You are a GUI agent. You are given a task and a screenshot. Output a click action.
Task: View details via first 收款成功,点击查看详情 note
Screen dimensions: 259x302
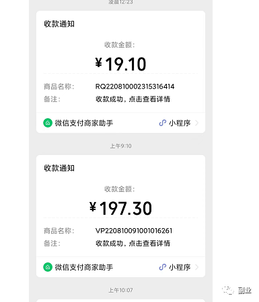[x=133, y=99]
